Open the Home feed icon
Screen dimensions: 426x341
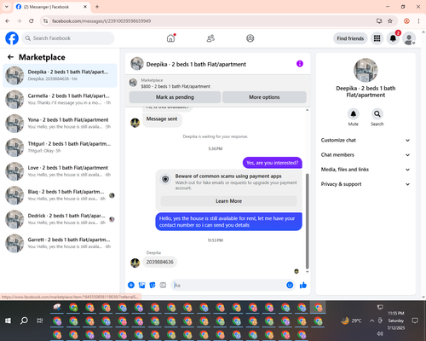[x=170, y=38]
